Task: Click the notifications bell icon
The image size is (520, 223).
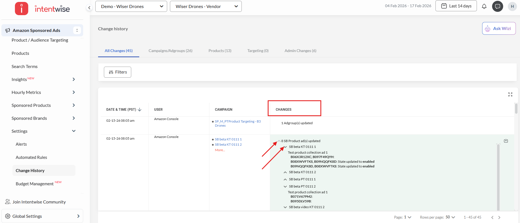Action: pyautogui.click(x=484, y=6)
